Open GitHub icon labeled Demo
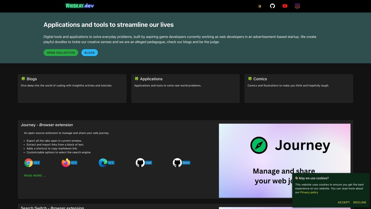Image resolution: width=371 pixels, height=209 pixels. tap(177, 163)
